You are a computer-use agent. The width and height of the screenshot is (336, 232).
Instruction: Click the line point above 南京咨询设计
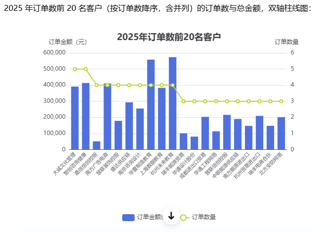click(140, 85)
